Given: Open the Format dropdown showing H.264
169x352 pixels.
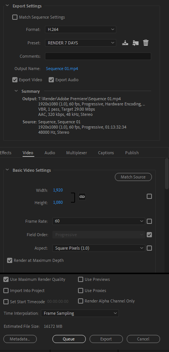Looking at the screenshot, I should point(80,29).
